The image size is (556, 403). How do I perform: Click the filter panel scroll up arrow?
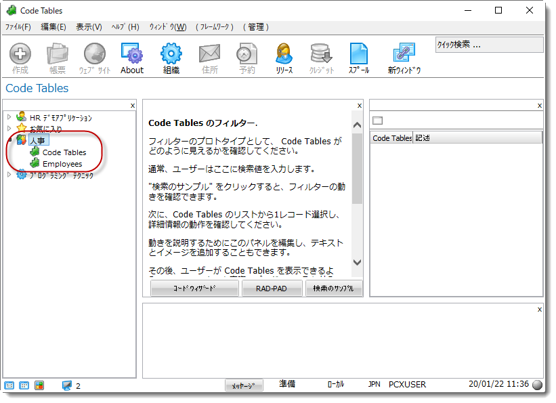coord(357,125)
